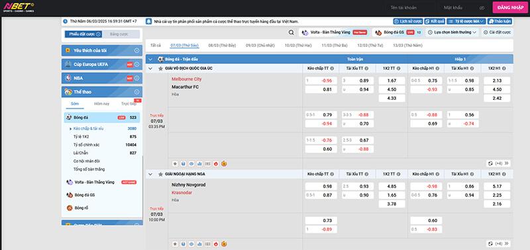
Task: Open Lựa chọn bình thường dropdown
Action: 452,32
